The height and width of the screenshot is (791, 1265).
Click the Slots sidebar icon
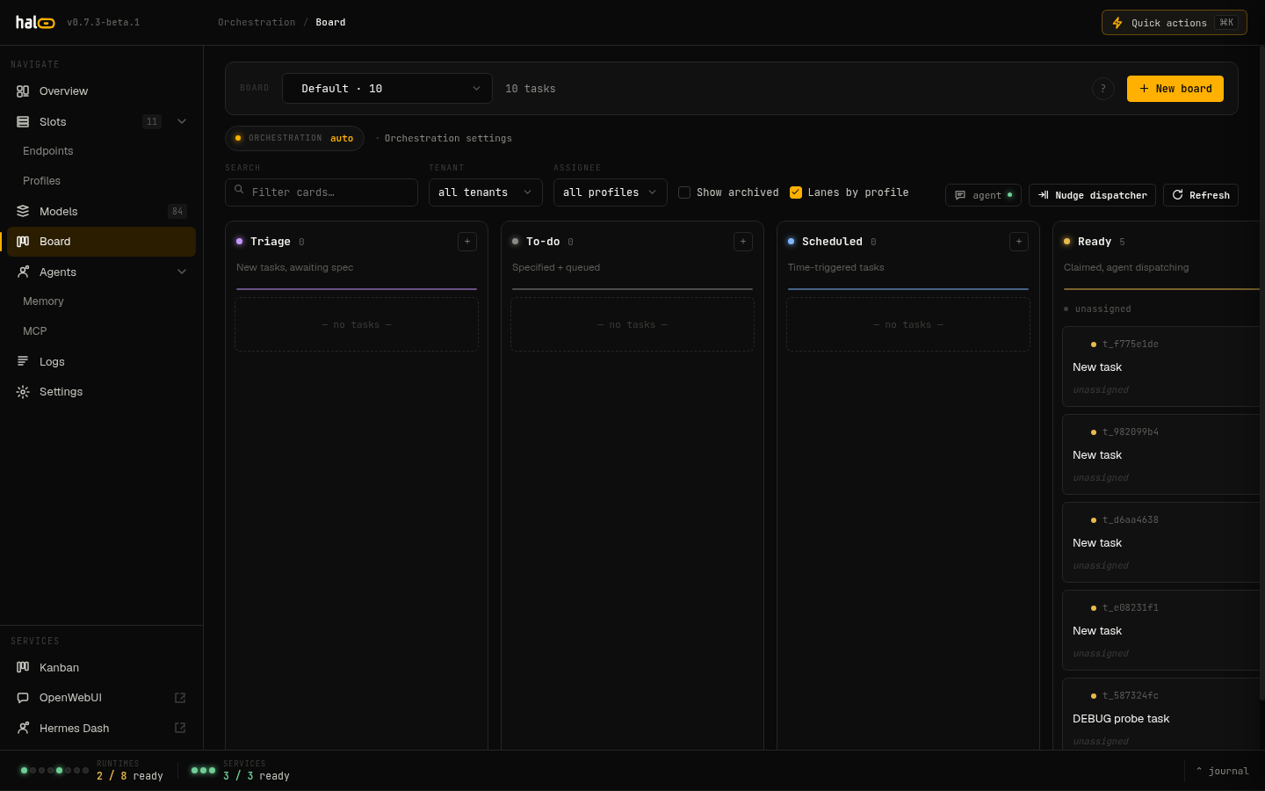(x=23, y=121)
